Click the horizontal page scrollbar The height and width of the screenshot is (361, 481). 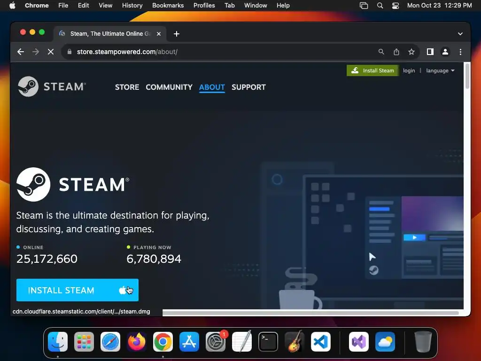tap(310, 313)
